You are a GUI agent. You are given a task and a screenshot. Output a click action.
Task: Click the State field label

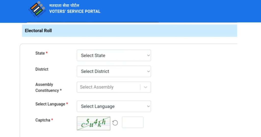(x=40, y=53)
